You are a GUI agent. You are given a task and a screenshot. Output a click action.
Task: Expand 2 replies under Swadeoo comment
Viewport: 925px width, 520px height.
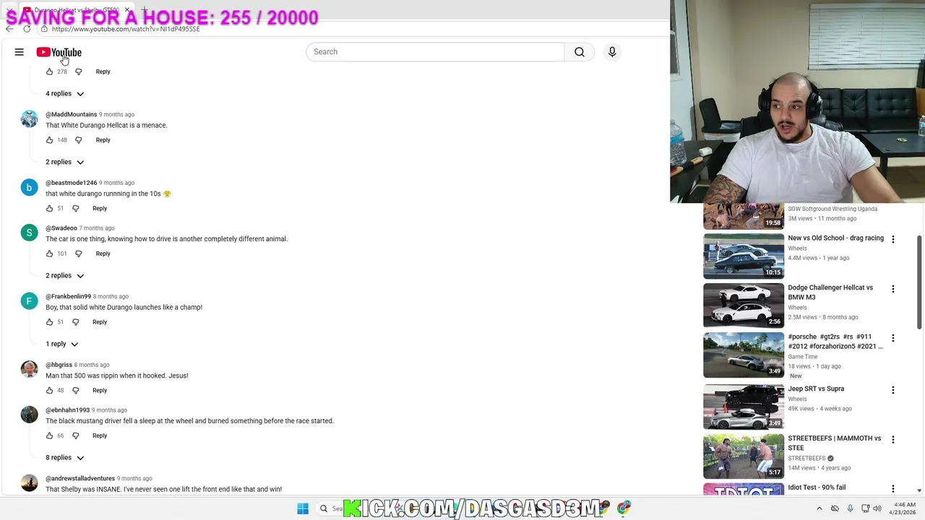click(x=65, y=275)
